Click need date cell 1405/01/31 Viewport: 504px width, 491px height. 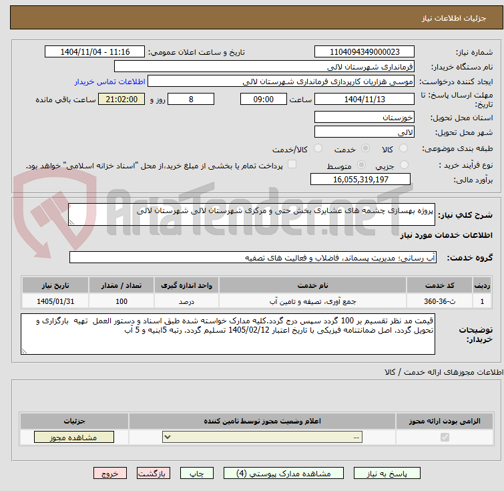tap(55, 301)
